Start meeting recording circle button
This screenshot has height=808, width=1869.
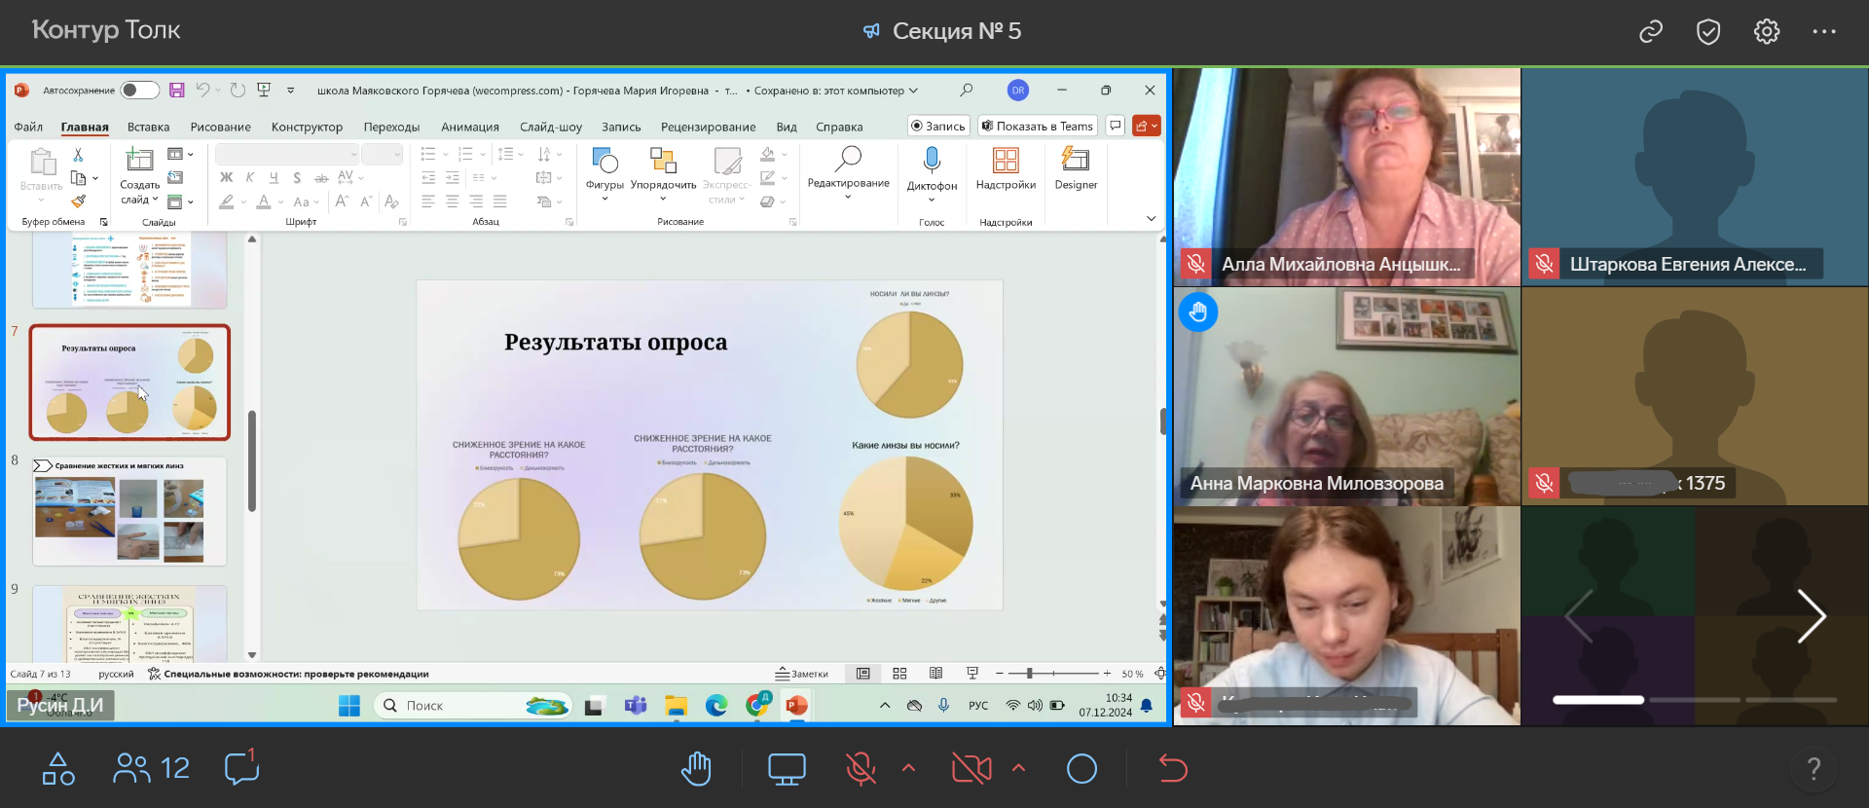[1081, 769]
